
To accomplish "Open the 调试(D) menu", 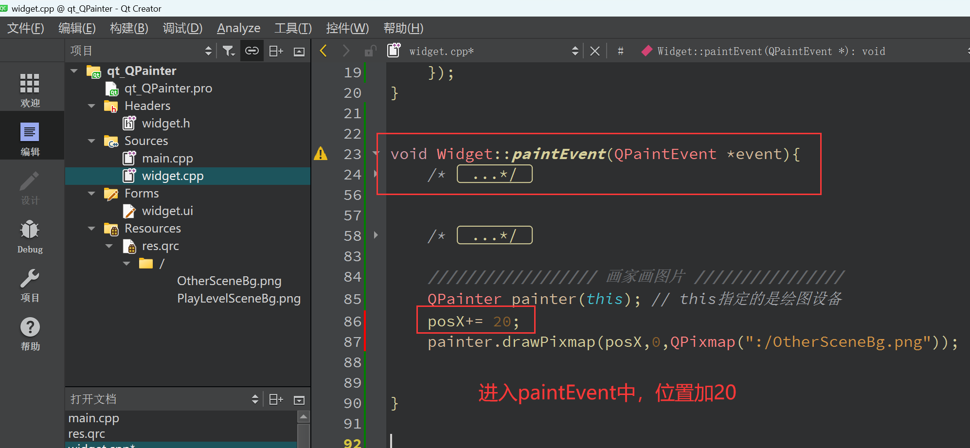I will (x=182, y=28).
